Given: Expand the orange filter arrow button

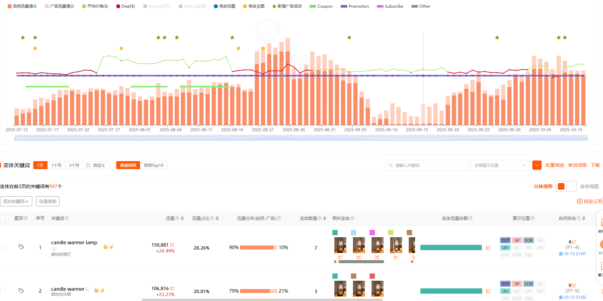Looking at the screenshot, I should point(537,165).
